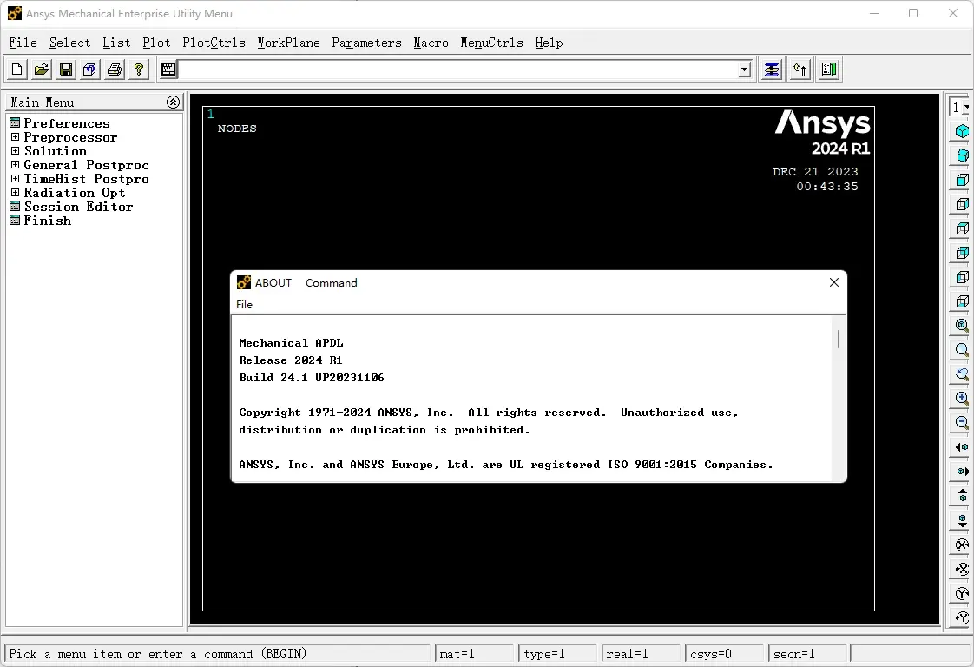Click the Zoom Out minus magnifier
The image size is (974, 667).
pyautogui.click(x=962, y=423)
